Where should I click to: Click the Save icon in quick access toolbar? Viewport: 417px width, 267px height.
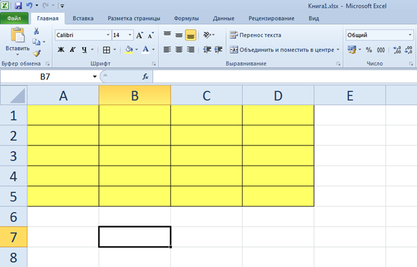coord(18,5)
